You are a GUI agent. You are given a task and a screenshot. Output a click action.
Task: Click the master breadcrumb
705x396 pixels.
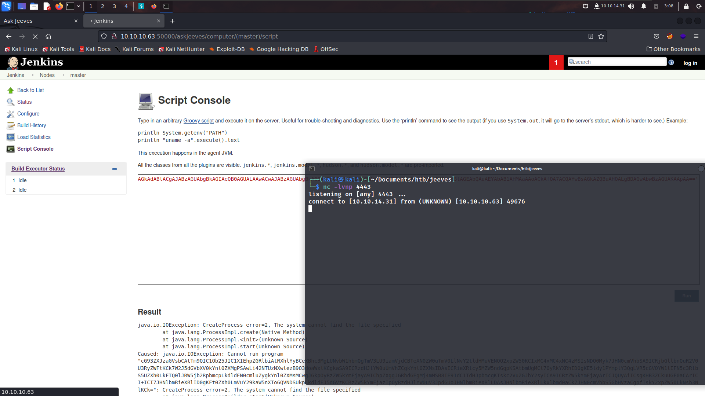coord(78,75)
